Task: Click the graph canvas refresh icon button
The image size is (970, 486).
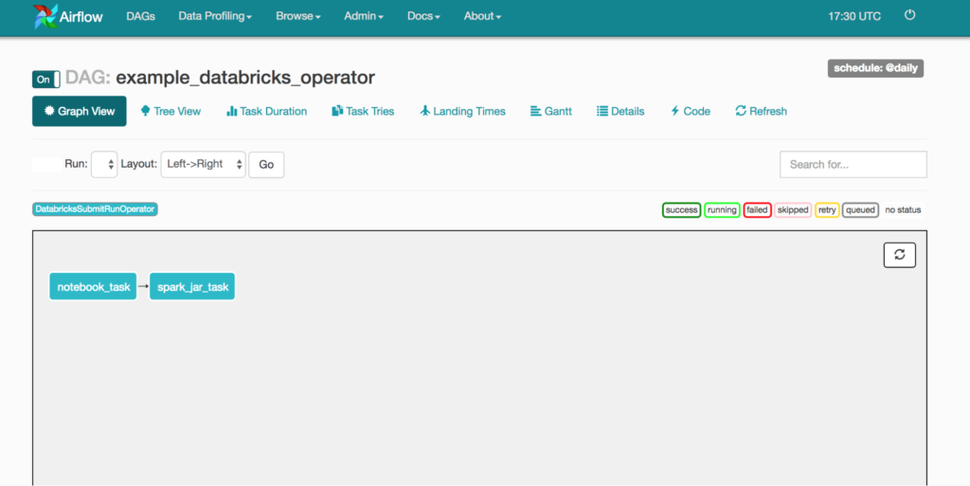Action: [x=899, y=255]
